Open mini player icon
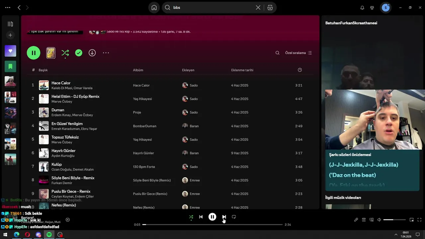 pyautogui.click(x=412, y=220)
